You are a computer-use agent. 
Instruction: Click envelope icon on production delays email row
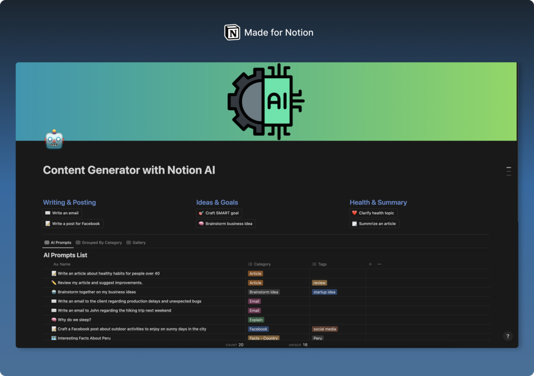pyautogui.click(x=54, y=301)
